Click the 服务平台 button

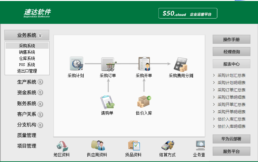(231, 151)
